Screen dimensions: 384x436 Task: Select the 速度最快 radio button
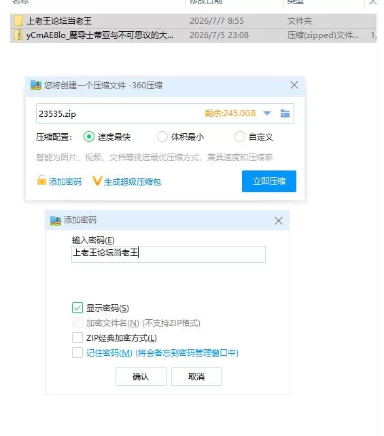pos(89,137)
